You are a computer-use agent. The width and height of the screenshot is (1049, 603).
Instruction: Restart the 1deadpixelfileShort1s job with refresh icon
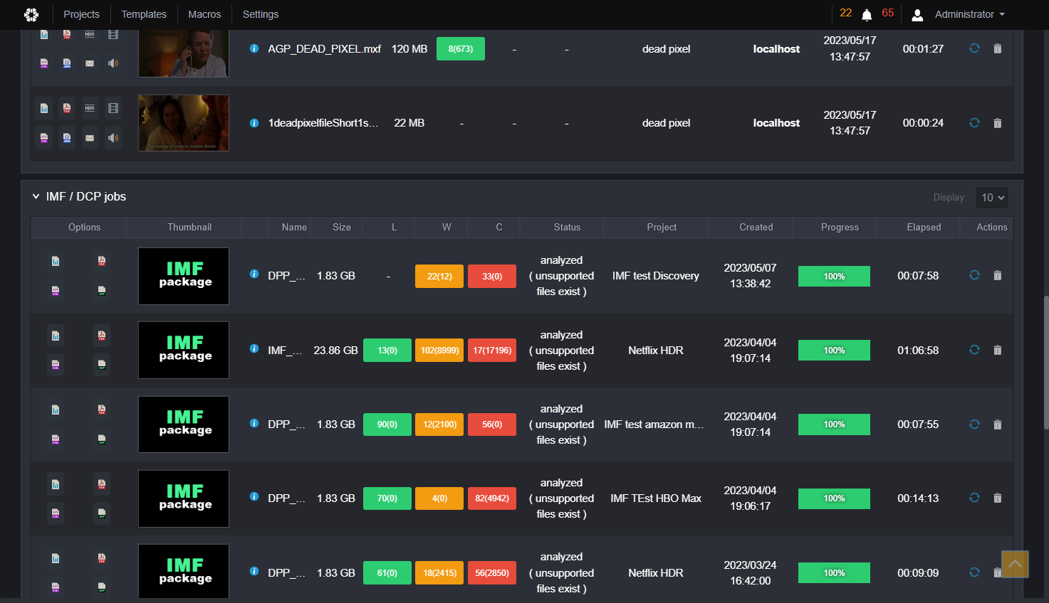[974, 122]
